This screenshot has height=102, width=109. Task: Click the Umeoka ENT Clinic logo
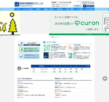29,4
